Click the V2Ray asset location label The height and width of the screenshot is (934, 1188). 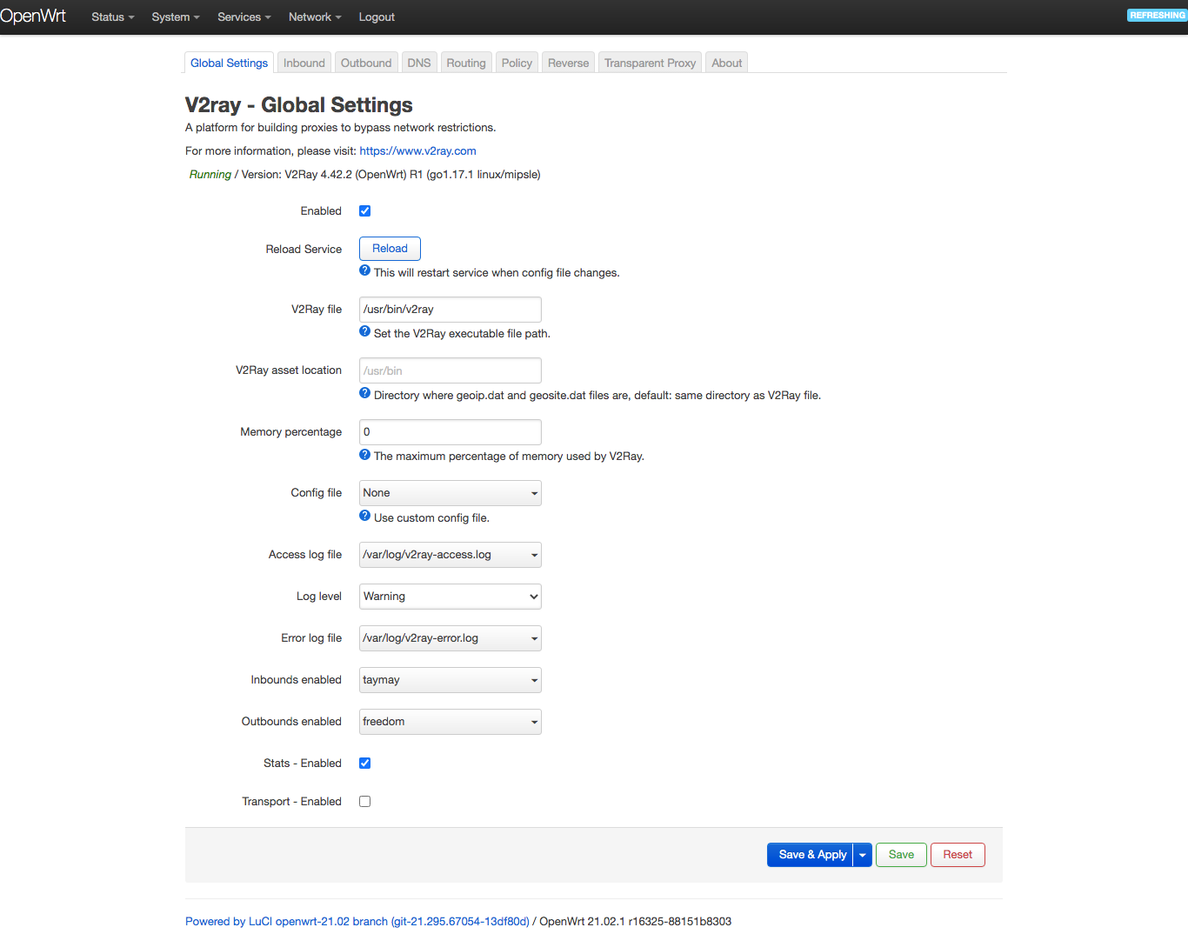289,370
